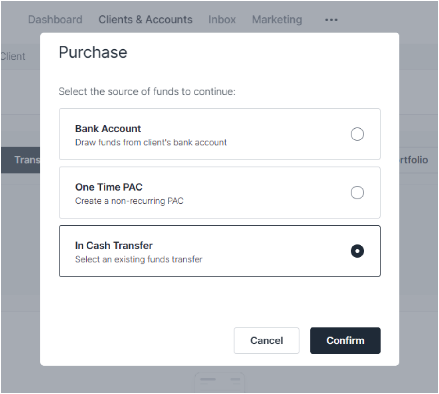The height and width of the screenshot is (394, 439).
Task: Open the Marketing tab
Action: (277, 20)
